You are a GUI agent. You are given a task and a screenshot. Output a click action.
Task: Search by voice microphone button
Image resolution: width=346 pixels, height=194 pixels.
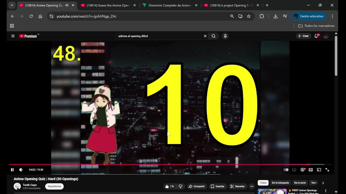[x=225, y=36]
